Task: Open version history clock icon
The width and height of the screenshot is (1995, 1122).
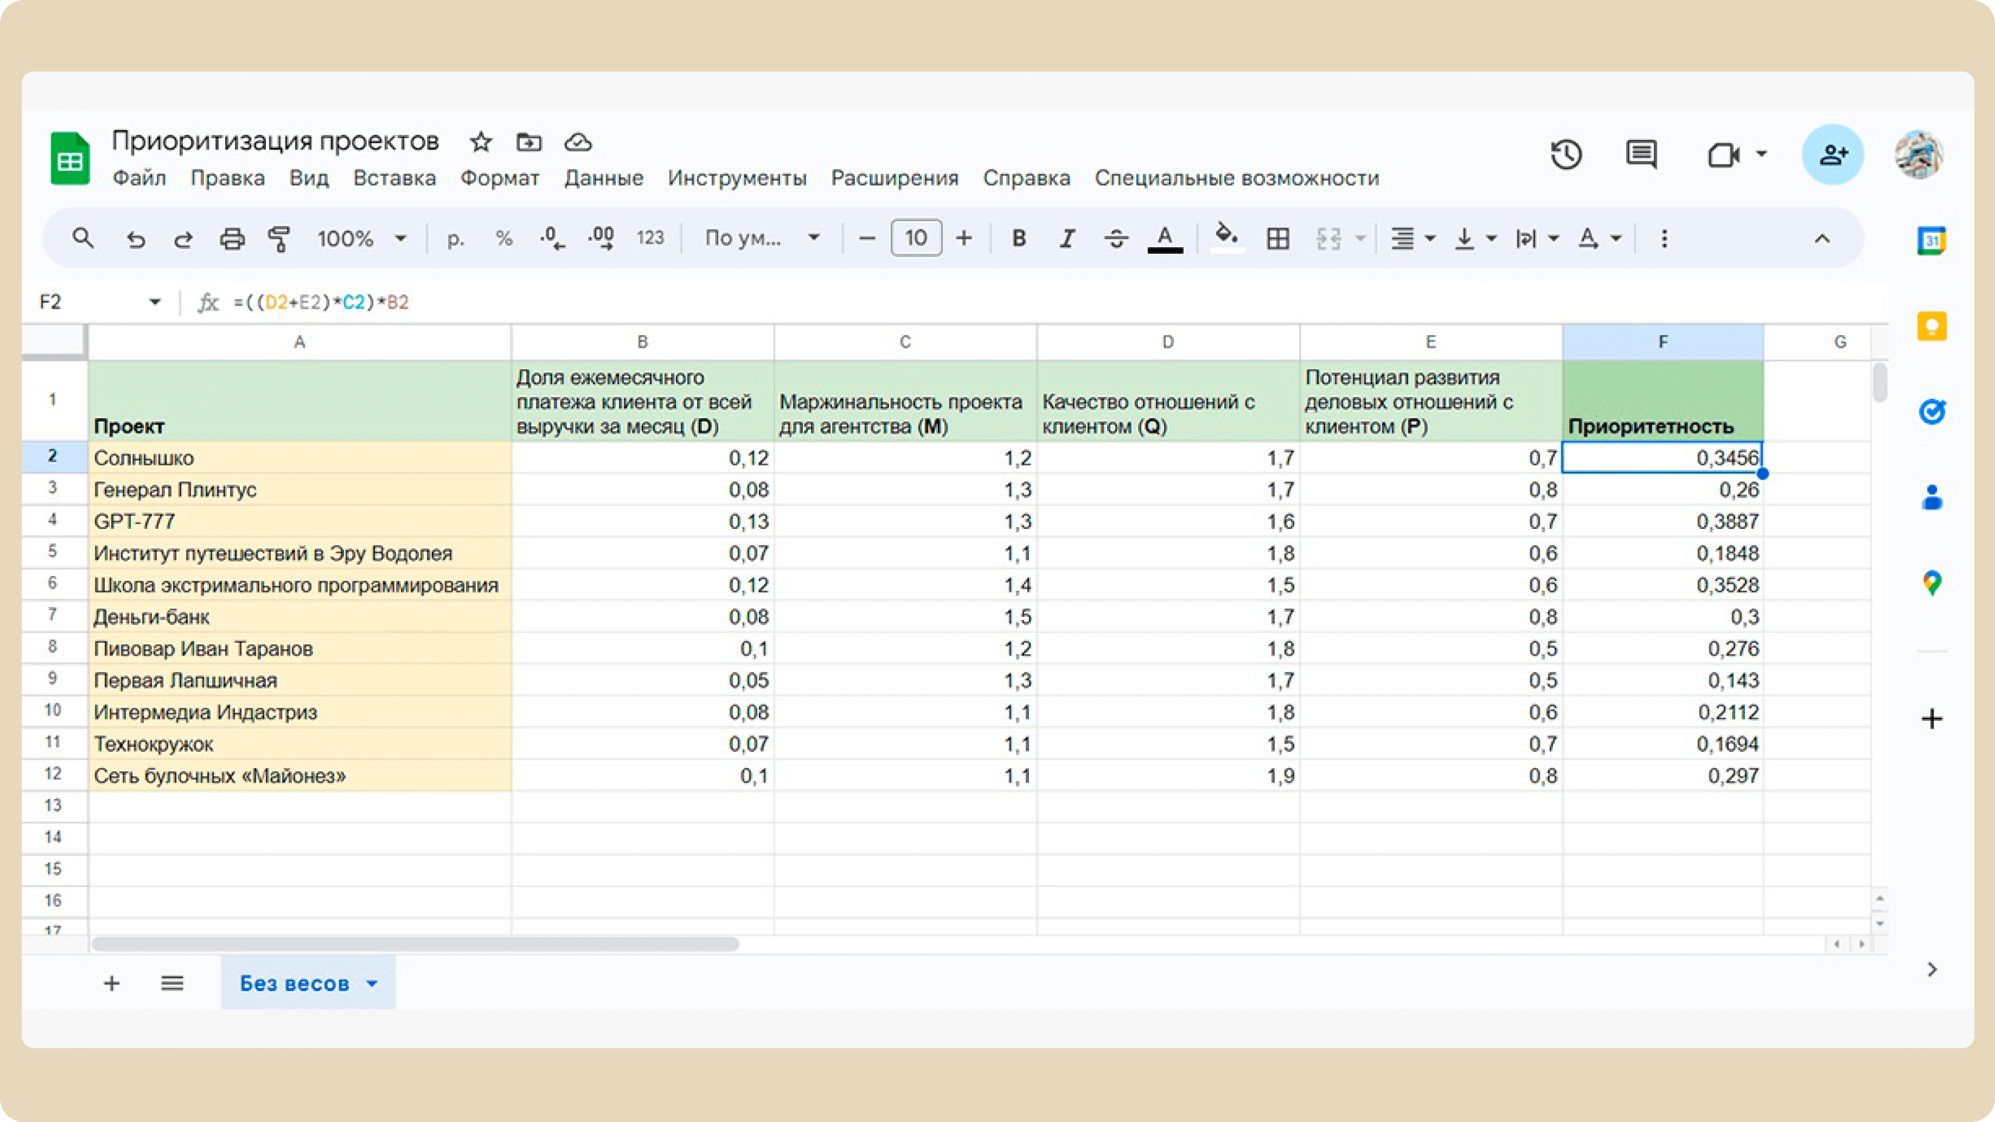Action: click(x=1566, y=154)
